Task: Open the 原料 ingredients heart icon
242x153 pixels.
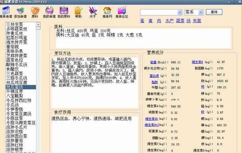Action: pyautogui.click(x=35, y=12)
